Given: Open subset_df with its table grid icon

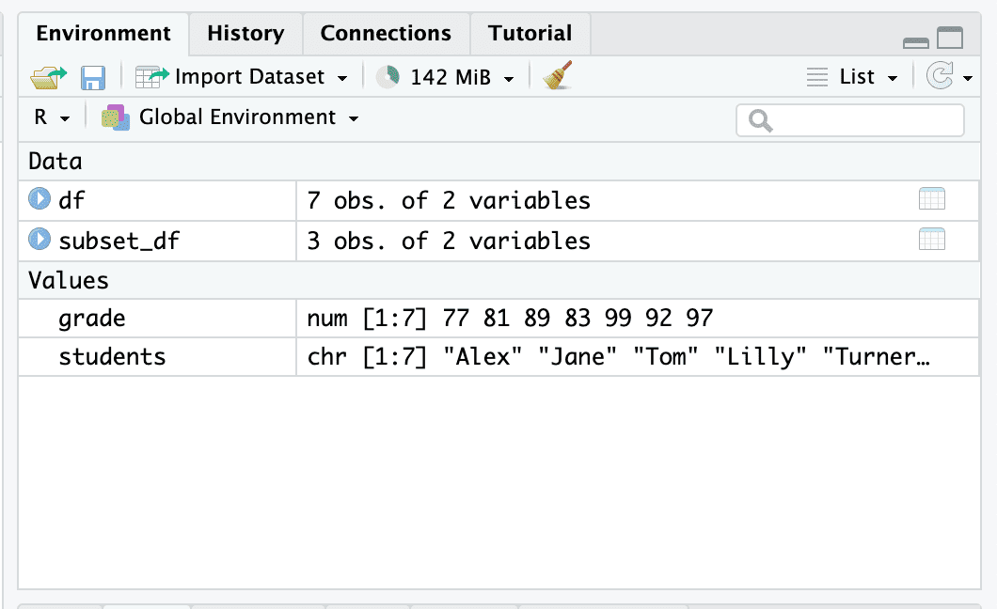Looking at the screenshot, I should pos(931,240).
